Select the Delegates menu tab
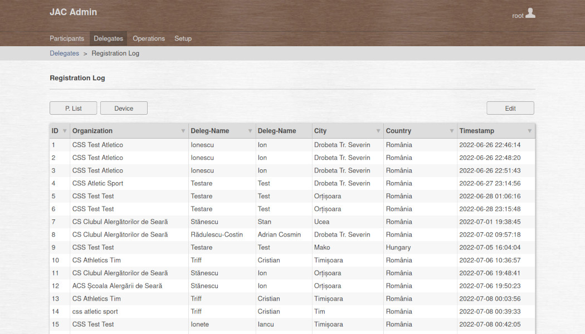This screenshot has height=334, width=585. pyautogui.click(x=108, y=38)
